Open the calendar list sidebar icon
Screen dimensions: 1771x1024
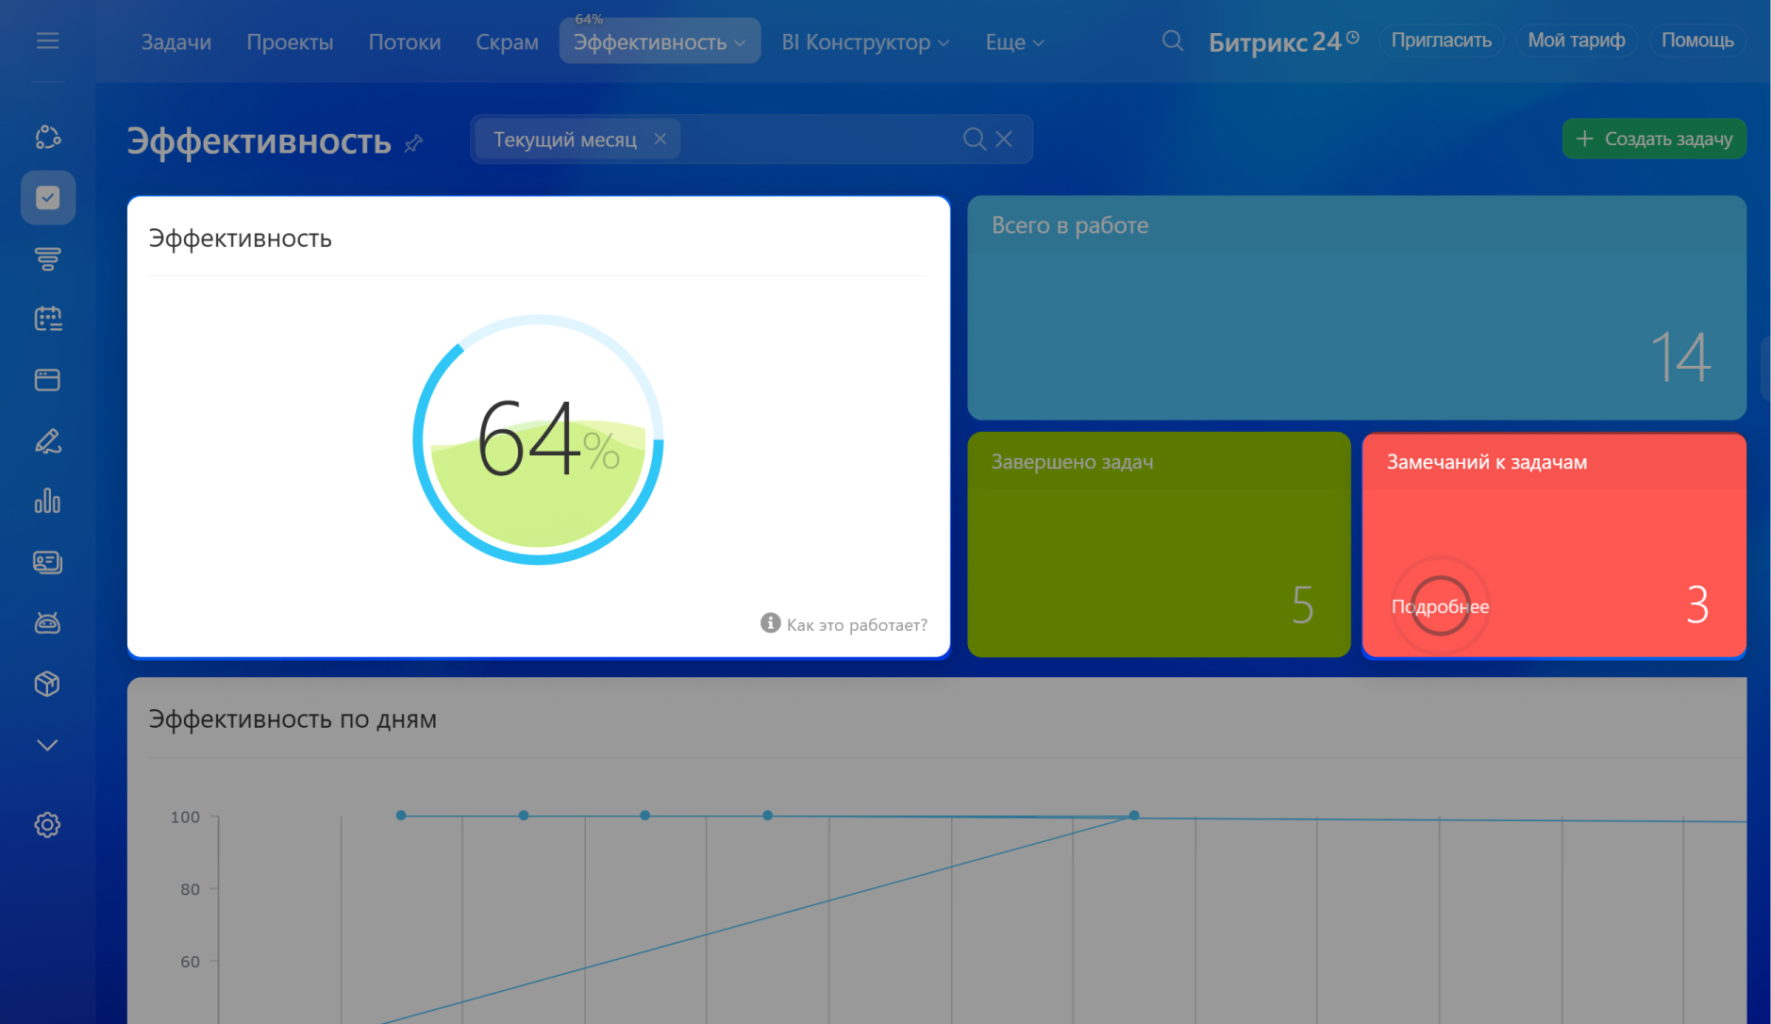47,319
